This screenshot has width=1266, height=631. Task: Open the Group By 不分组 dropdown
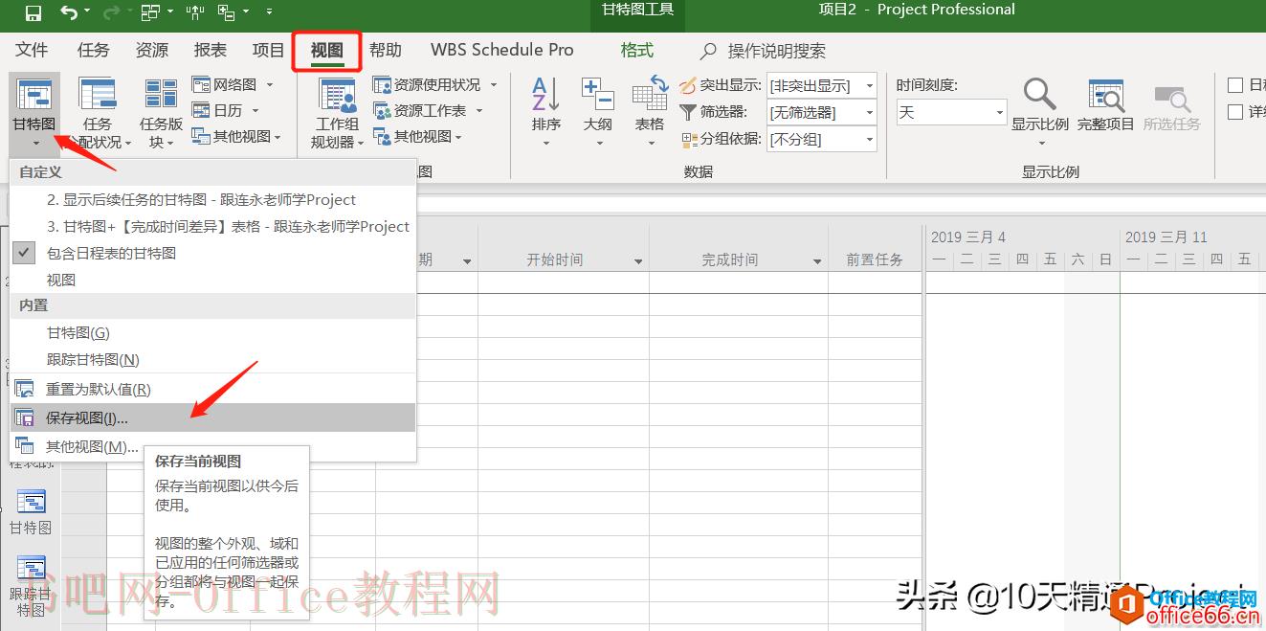coord(869,140)
